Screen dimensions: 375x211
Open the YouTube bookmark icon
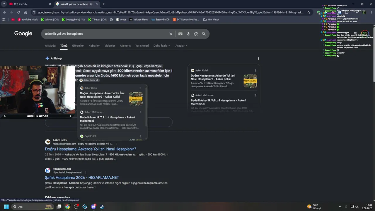coord(13,20)
